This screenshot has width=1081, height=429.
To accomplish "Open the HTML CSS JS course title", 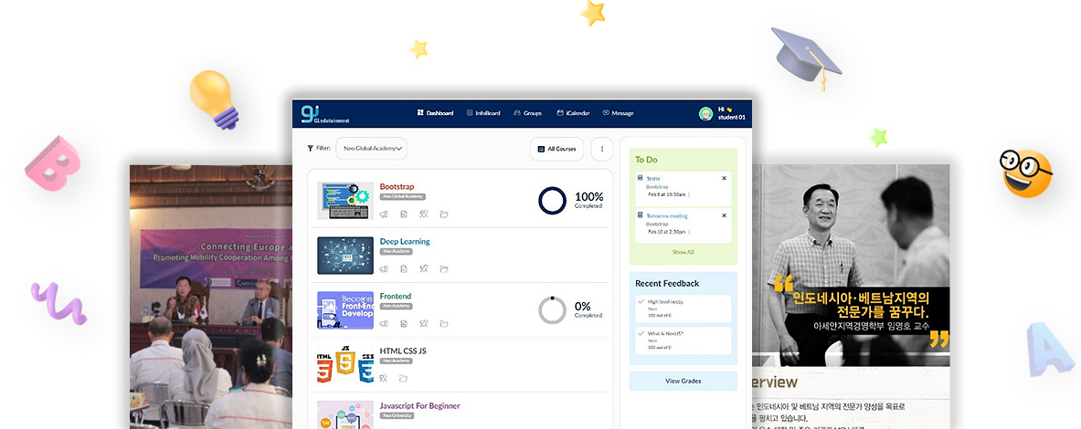I will point(403,351).
